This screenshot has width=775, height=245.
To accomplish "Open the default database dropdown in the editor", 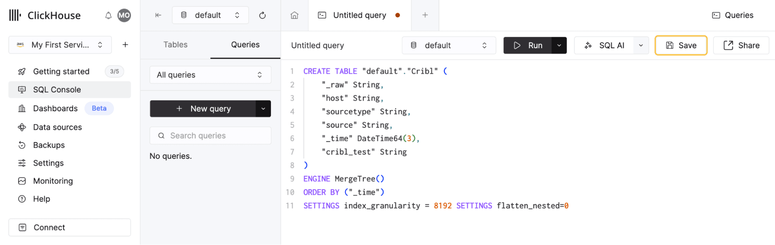I will click(449, 46).
